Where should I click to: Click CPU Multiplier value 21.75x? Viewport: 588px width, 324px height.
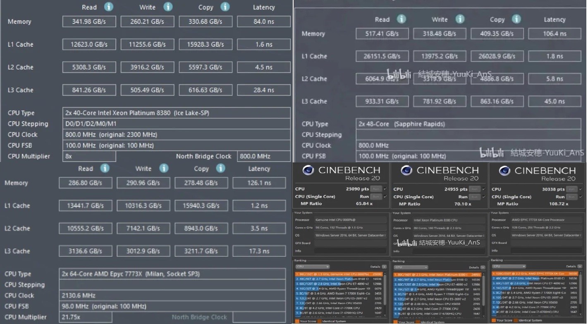point(85,317)
